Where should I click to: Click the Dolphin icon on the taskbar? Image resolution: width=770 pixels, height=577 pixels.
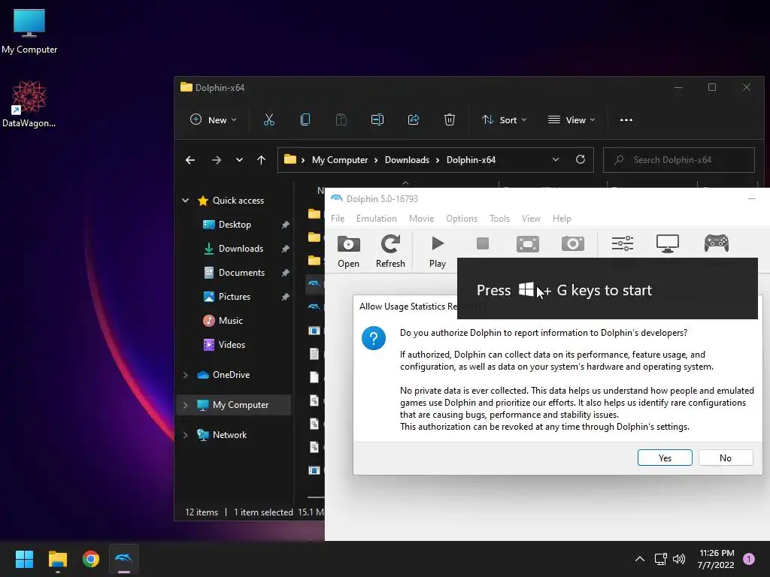[124, 559]
